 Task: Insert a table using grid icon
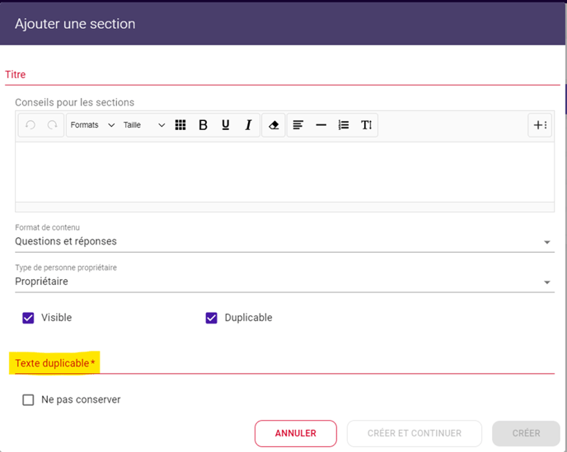[180, 125]
